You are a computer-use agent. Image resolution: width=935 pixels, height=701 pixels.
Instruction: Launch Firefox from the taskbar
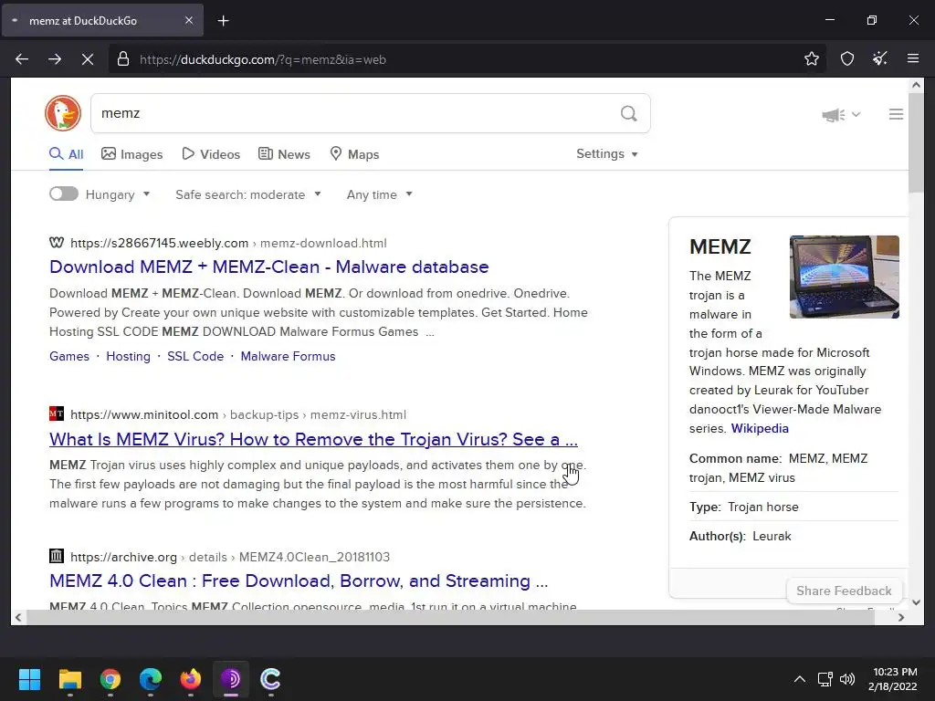tap(191, 679)
